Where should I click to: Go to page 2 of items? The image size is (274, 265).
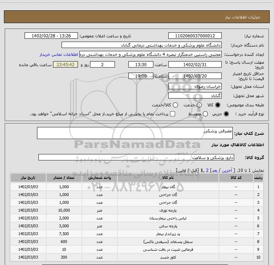(207, 170)
